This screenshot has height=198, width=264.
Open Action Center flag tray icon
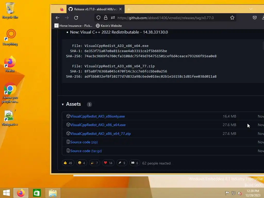tap(227, 193)
